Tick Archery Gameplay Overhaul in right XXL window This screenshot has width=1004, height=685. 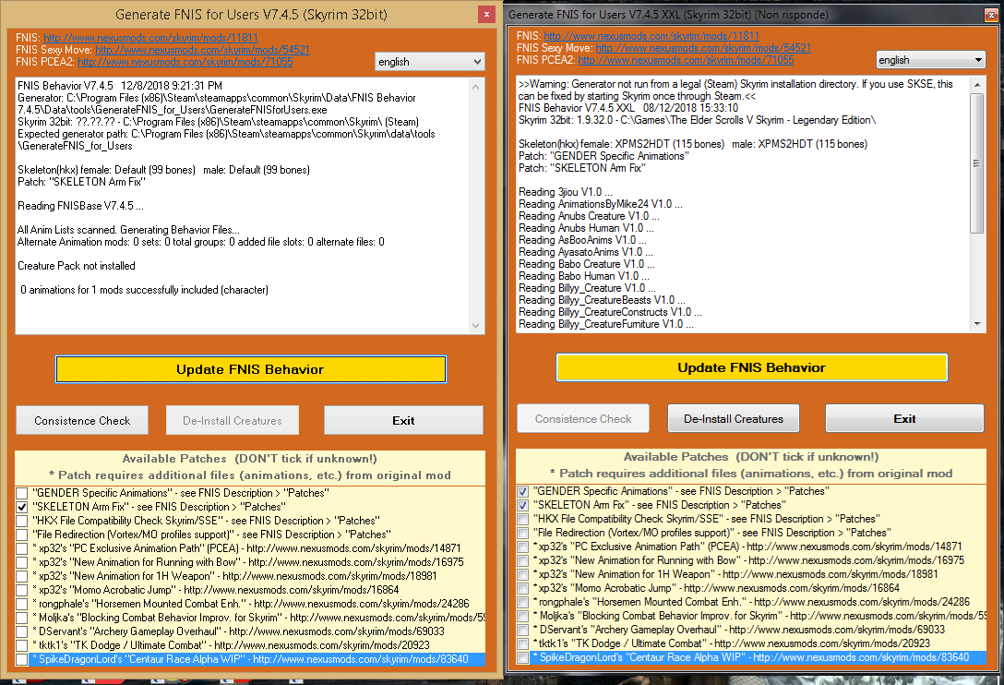(523, 630)
